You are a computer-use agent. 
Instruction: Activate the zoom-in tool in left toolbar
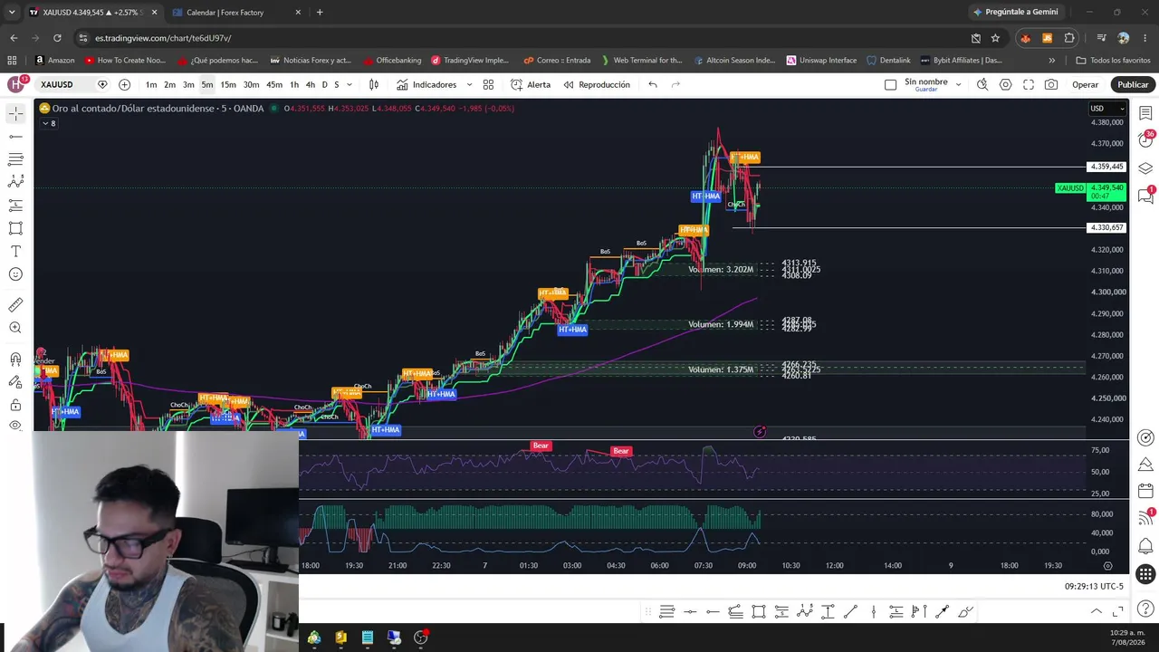pyautogui.click(x=15, y=328)
